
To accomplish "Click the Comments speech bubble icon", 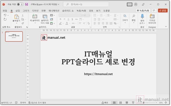I will [154, 11].
